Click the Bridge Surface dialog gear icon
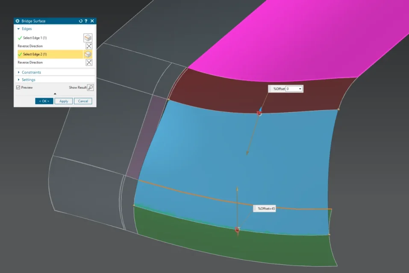This screenshot has height=273, width=409. [18, 21]
